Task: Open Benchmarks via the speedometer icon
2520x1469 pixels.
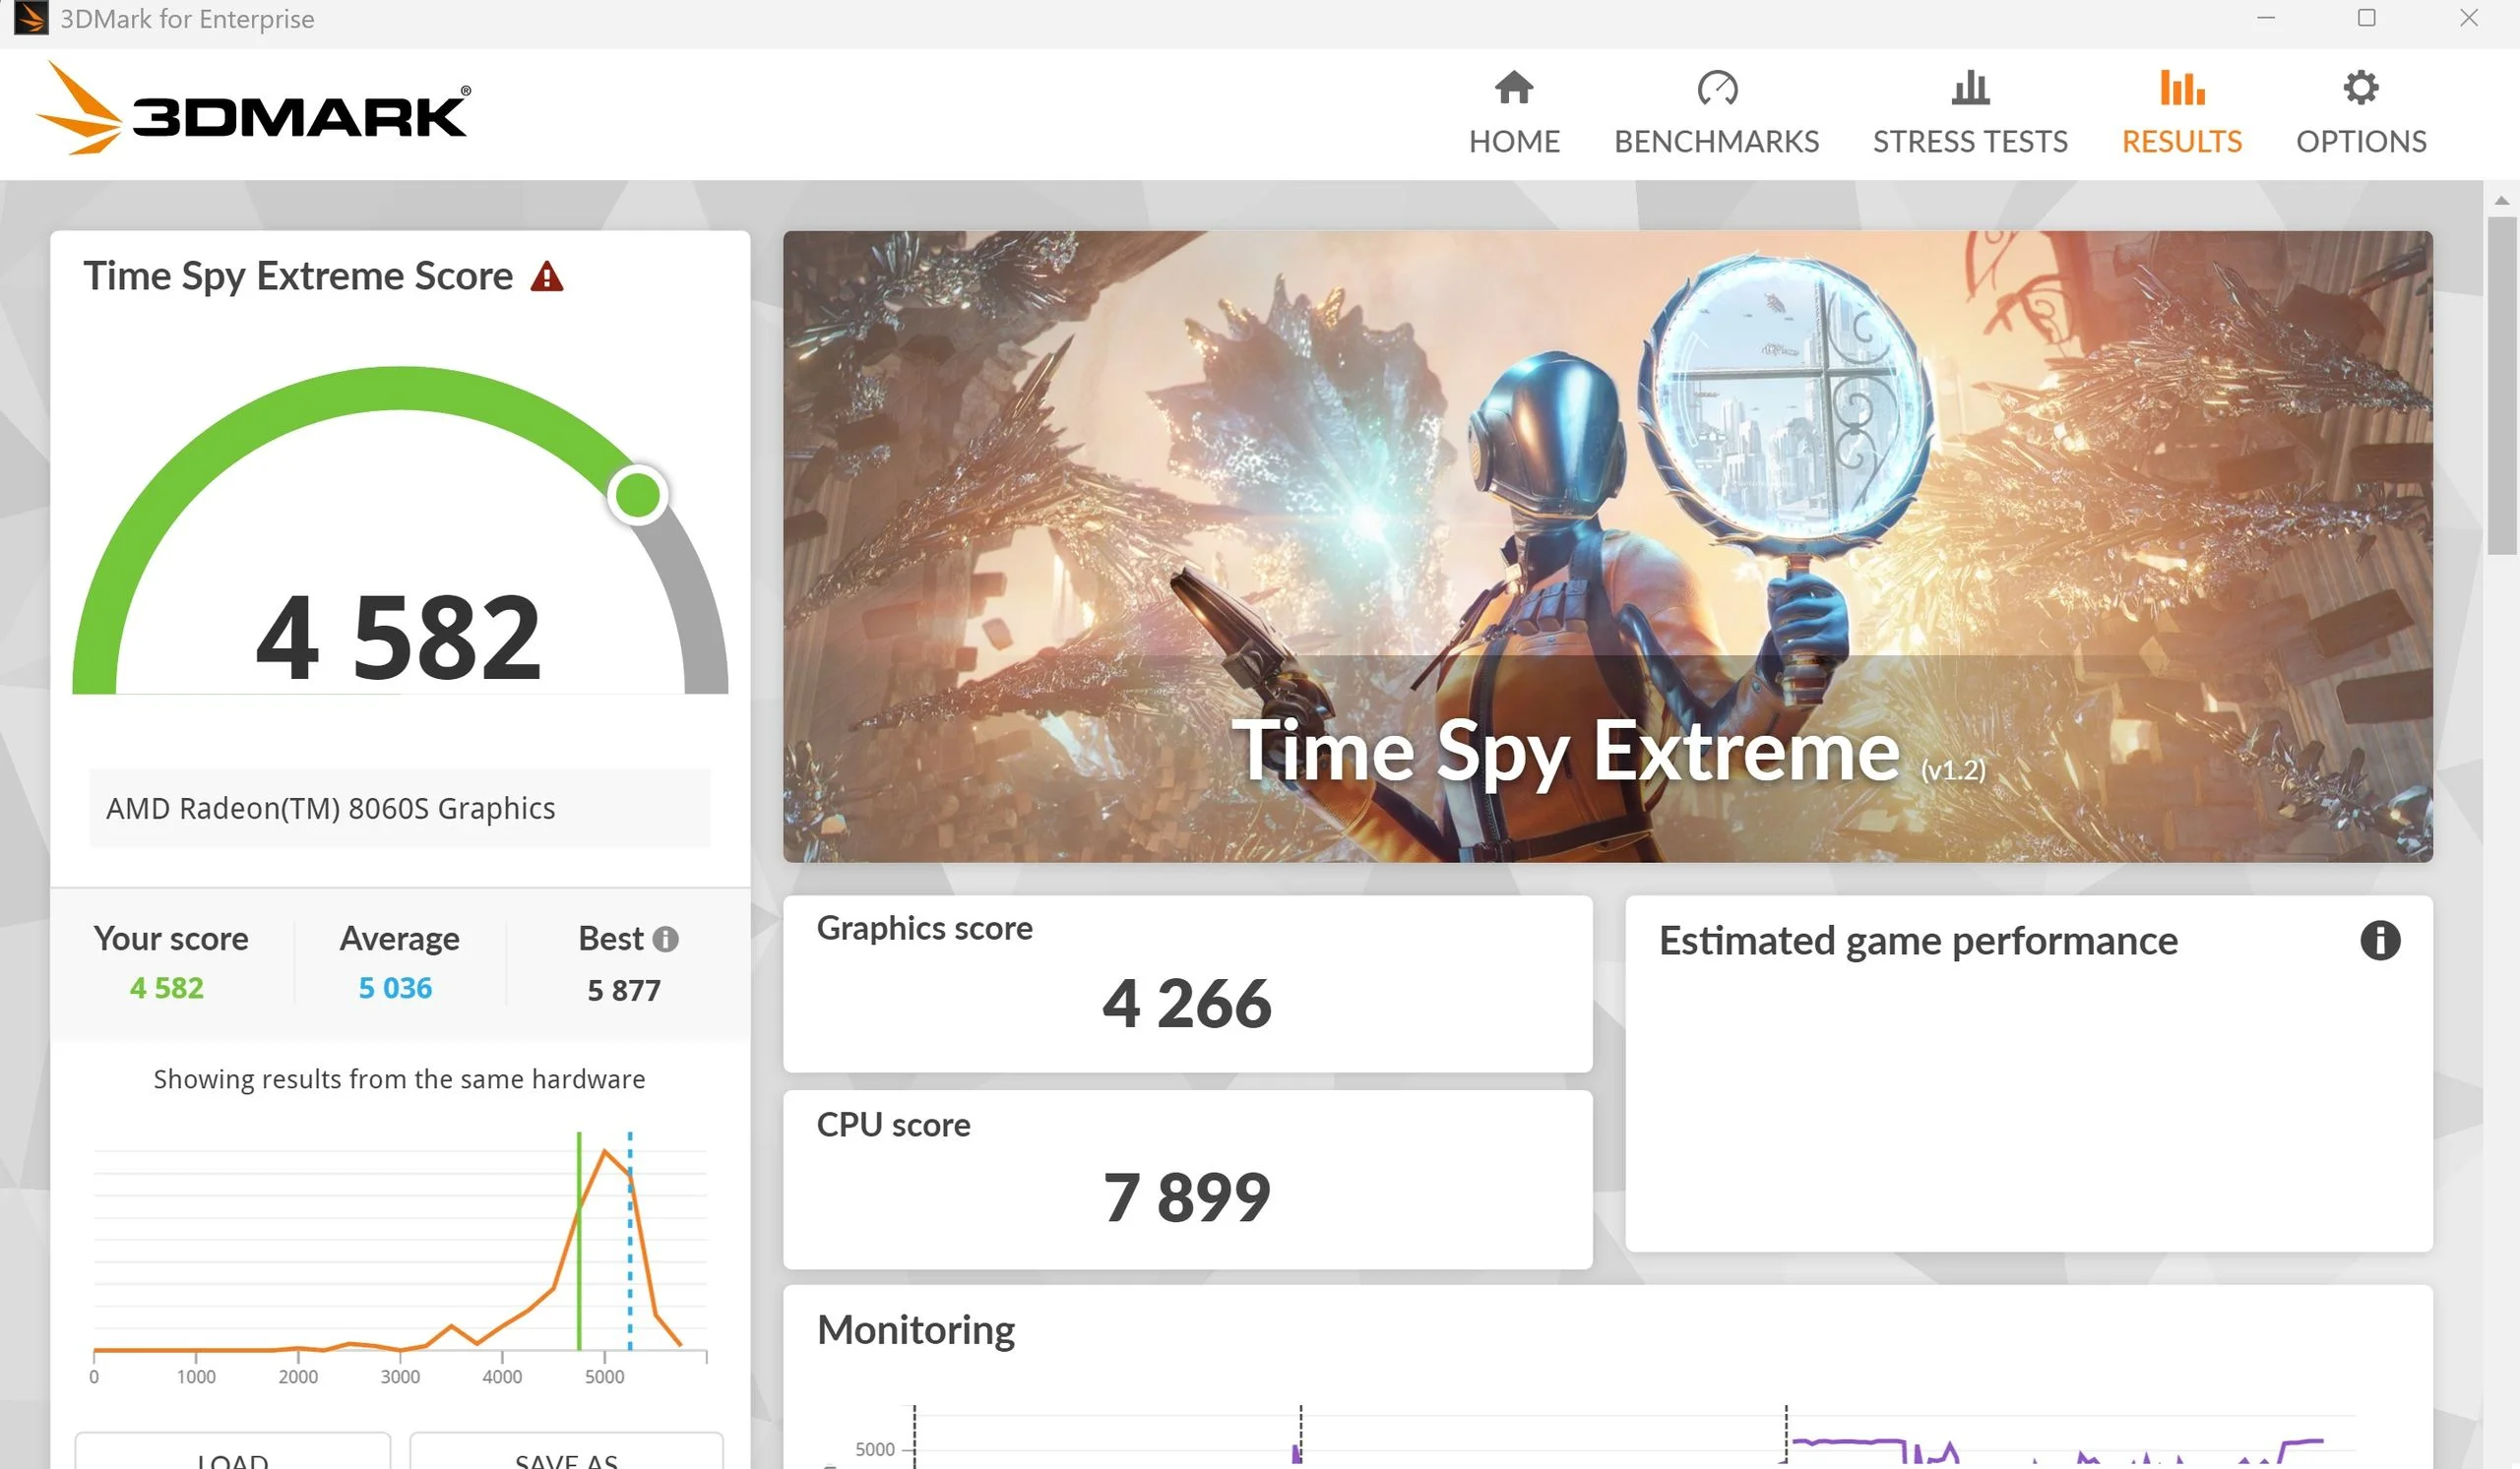Action: click(1716, 88)
